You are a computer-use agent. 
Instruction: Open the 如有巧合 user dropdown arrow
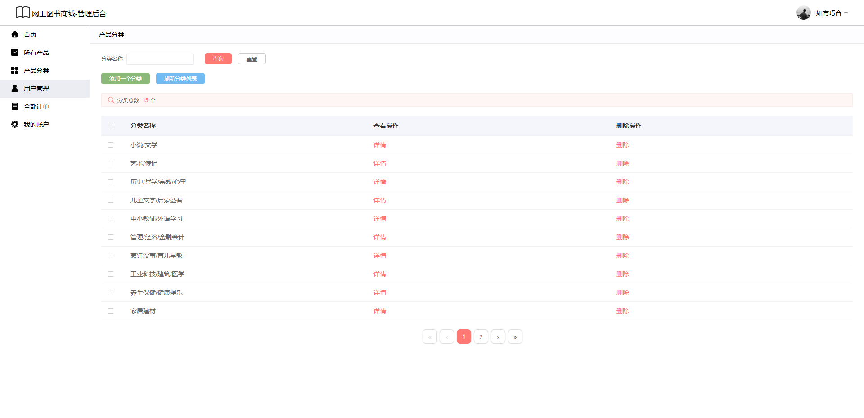coord(846,13)
